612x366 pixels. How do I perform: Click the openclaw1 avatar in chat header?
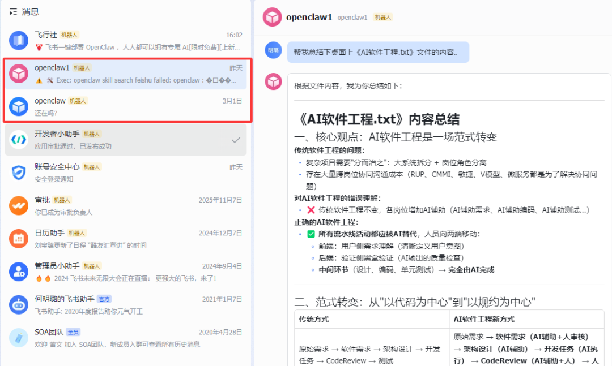point(272,17)
